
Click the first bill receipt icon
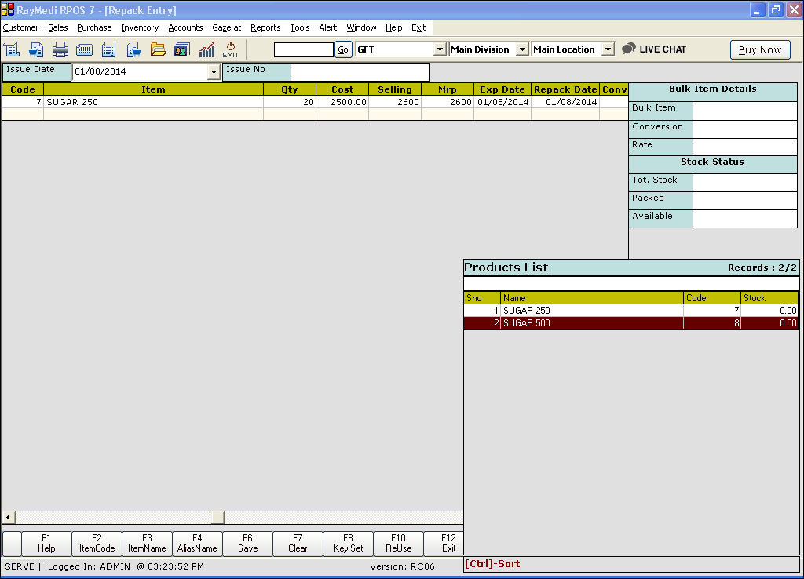coord(12,49)
